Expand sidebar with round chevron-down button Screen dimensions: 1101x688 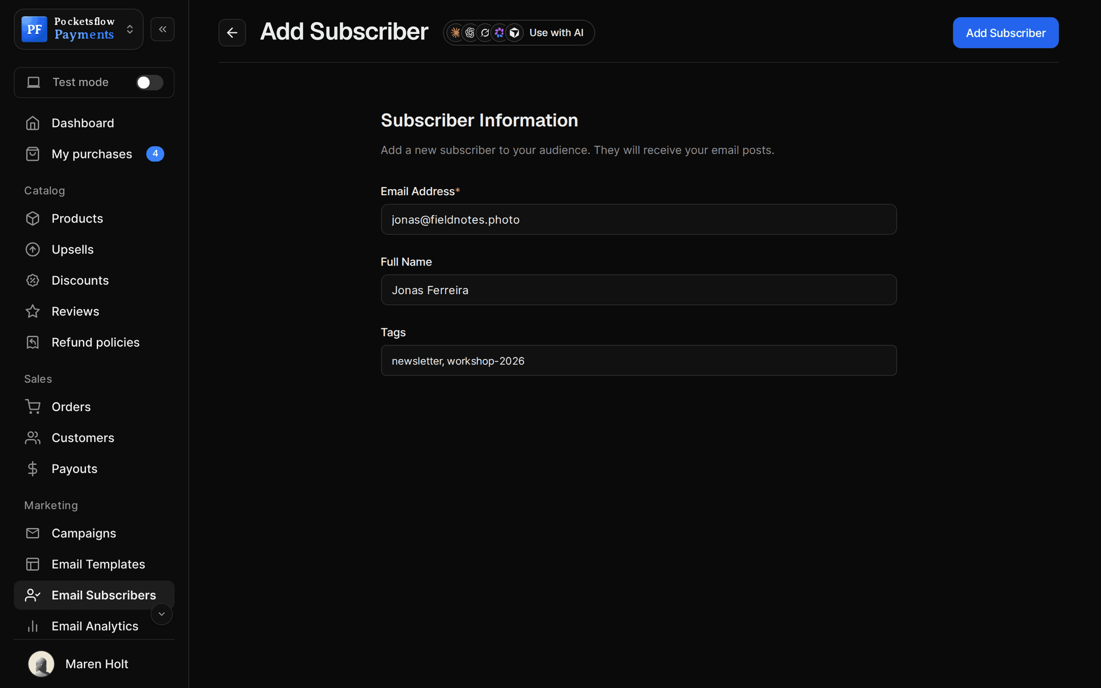click(x=161, y=614)
